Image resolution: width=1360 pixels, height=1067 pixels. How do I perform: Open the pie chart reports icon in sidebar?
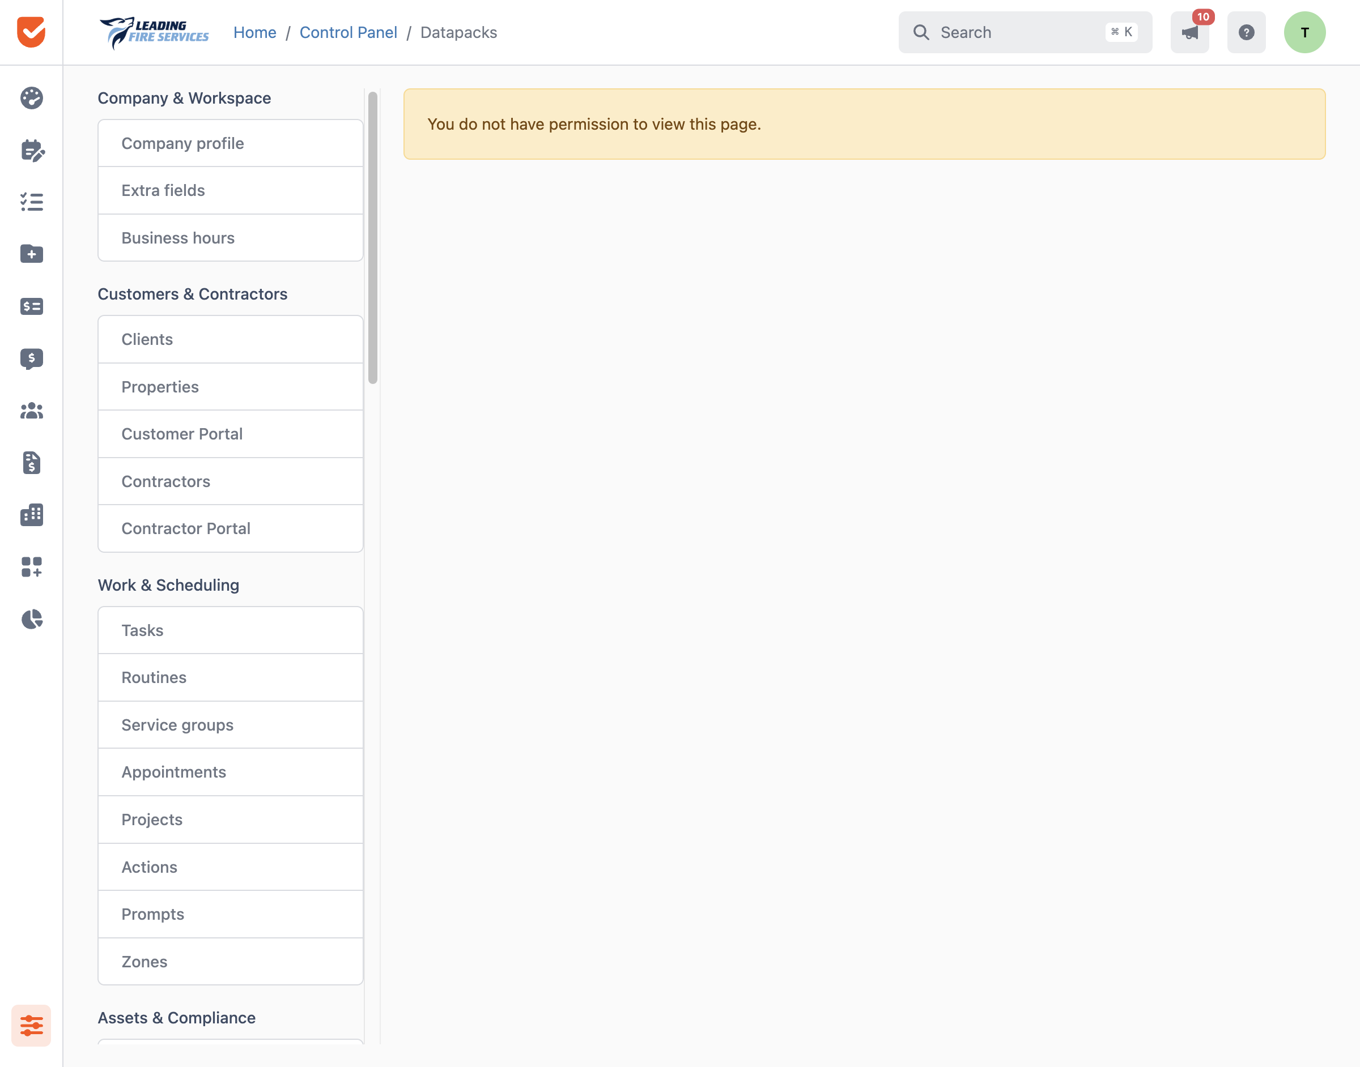pyautogui.click(x=31, y=619)
